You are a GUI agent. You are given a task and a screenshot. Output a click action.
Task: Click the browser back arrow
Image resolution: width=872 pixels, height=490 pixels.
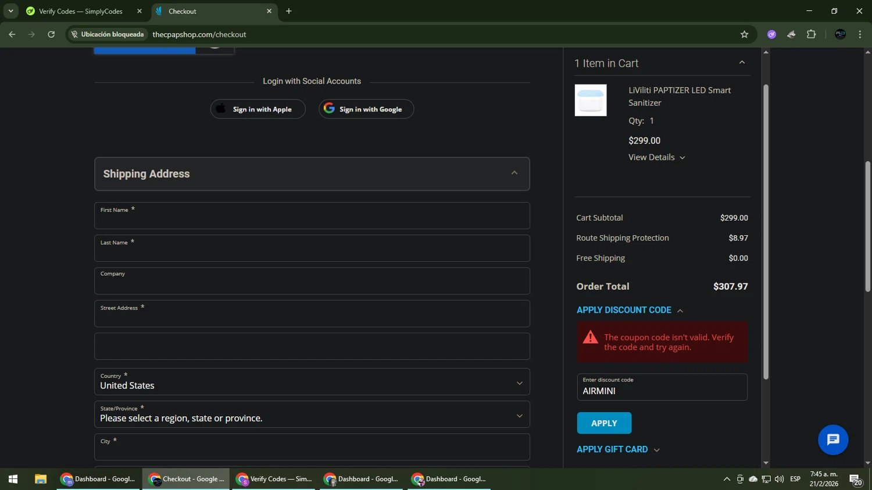pos(12,34)
